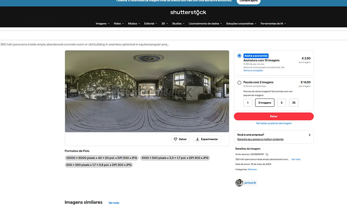Expand the Studios menu
Viewport: 347px width, 208px height.
tap(178, 23)
